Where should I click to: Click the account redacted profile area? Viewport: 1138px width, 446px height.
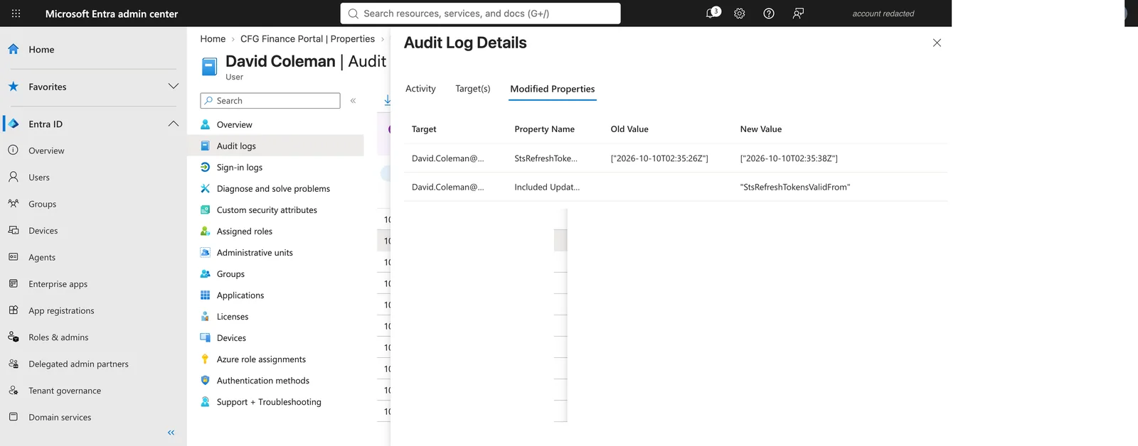(883, 13)
